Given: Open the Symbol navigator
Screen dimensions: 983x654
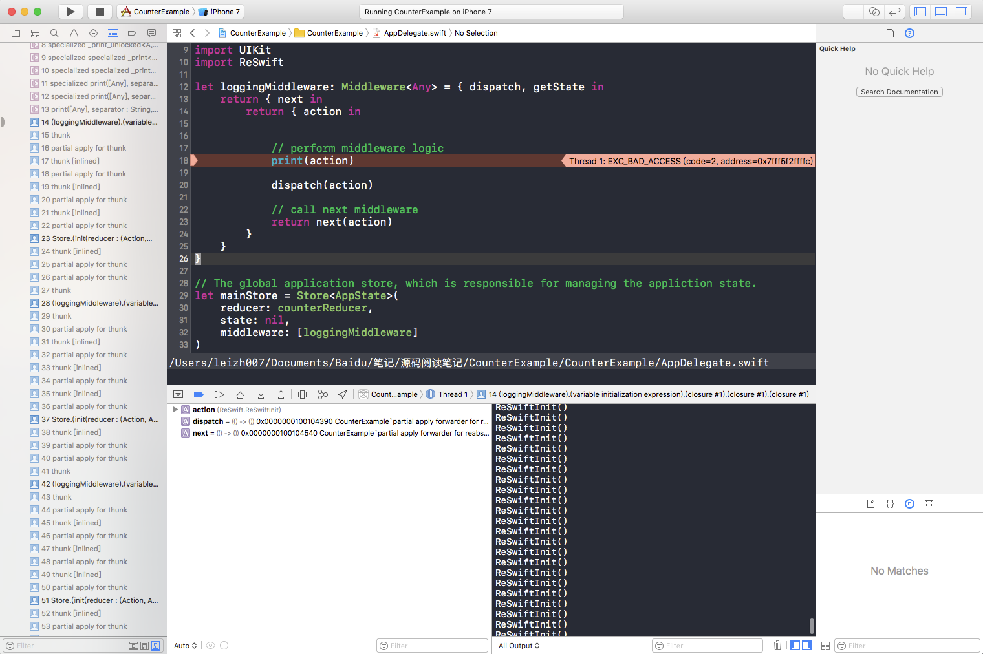Looking at the screenshot, I should pos(35,33).
